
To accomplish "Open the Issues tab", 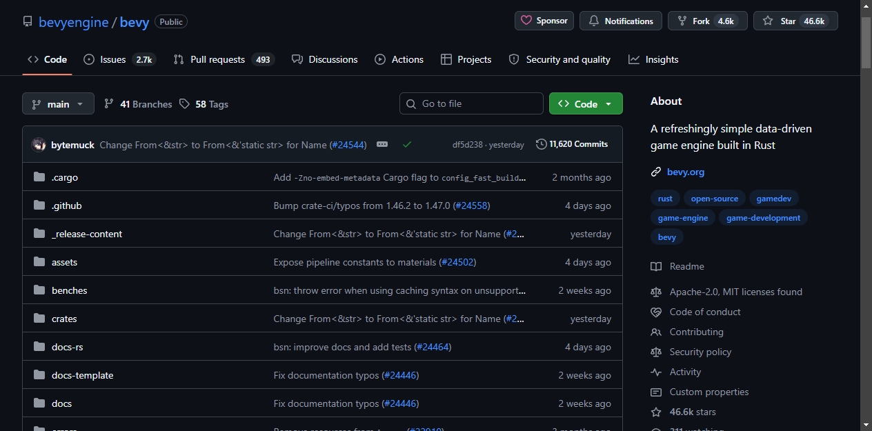I will click(x=120, y=59).
